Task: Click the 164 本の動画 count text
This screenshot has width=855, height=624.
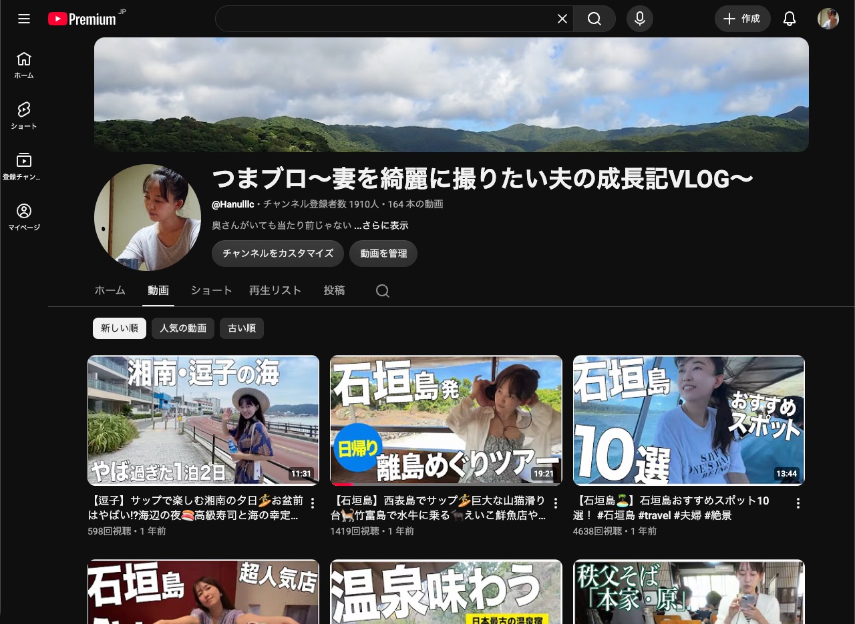Action: 415,204
